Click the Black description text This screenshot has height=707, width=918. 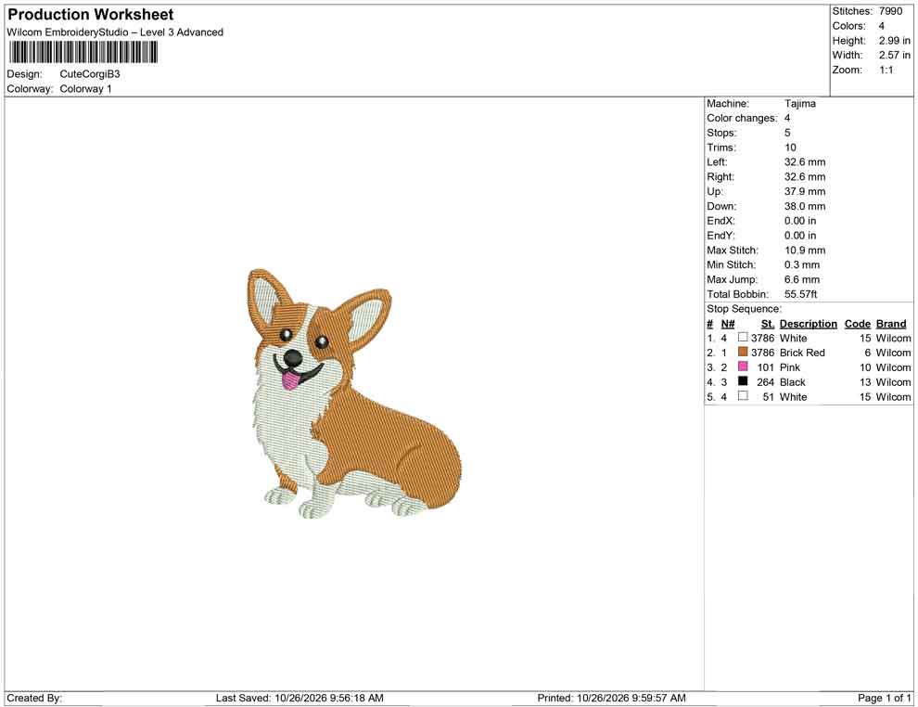click(792, 382)
